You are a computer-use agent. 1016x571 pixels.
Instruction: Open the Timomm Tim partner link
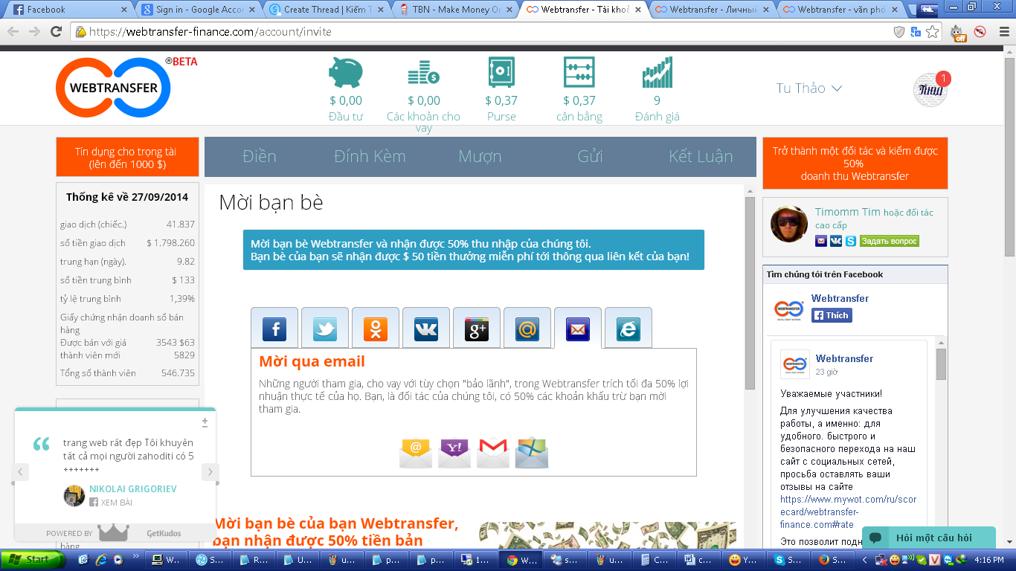(847, 212)
